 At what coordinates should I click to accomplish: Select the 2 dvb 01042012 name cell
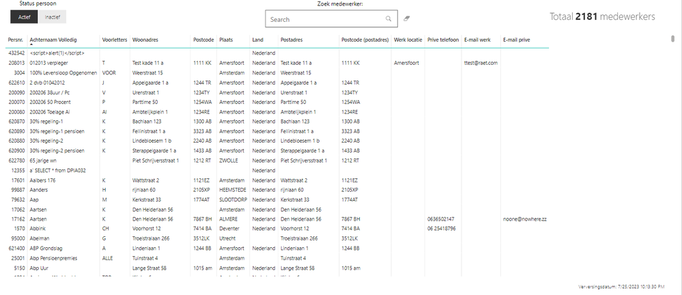pyautogui.click(x=47, y=82)
